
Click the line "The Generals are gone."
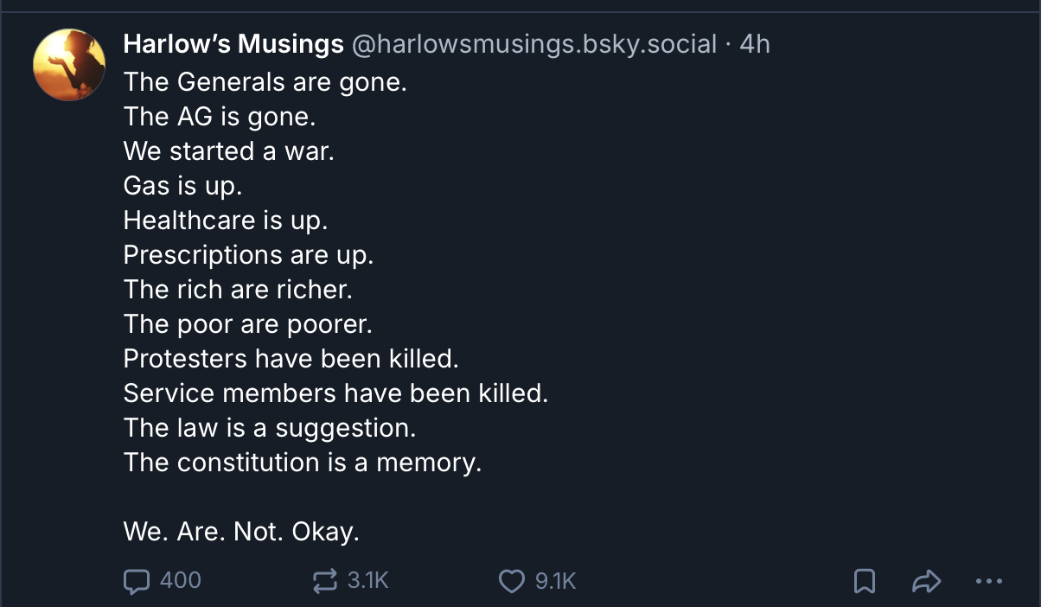click(265, 82)
